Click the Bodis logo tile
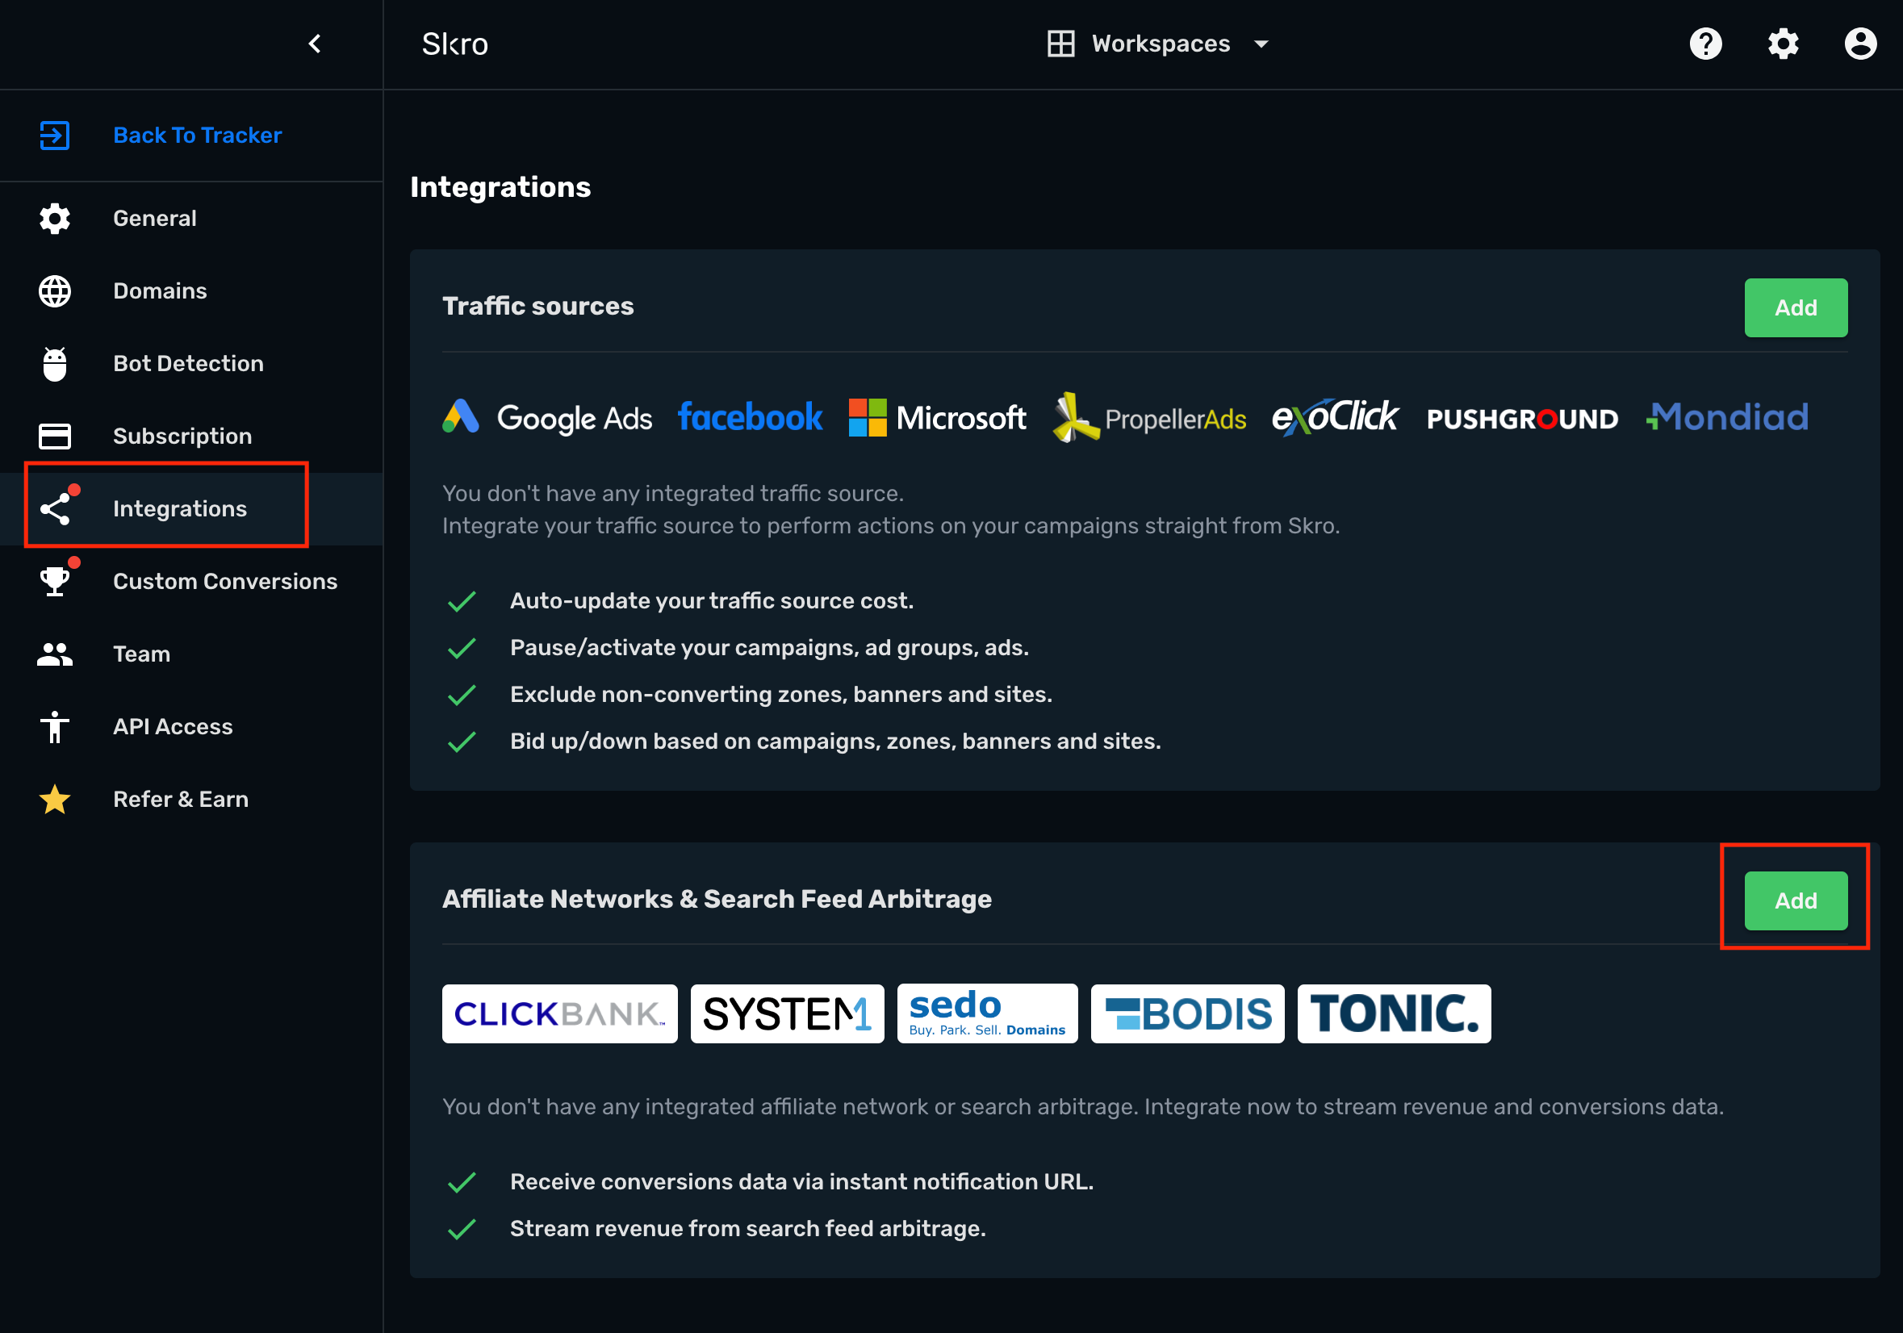Screen dimensions: 1903x1333 click(x=1187, y=1013)
